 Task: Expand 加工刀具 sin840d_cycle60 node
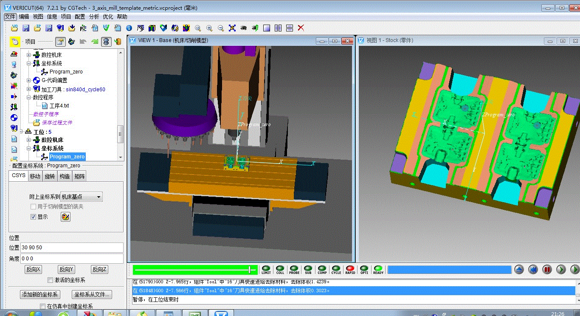[29, 89]
